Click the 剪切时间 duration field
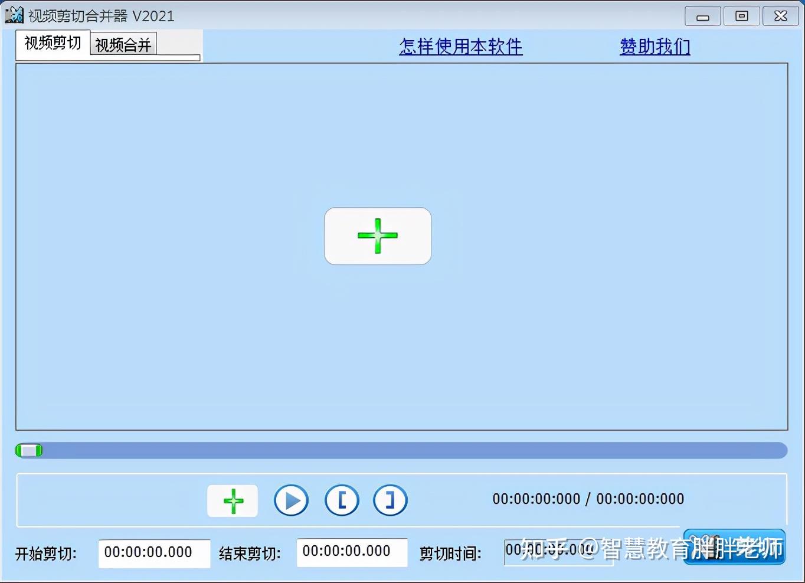Screen dimensions: 805x583 pyautogui.click(x=558, y=552)
